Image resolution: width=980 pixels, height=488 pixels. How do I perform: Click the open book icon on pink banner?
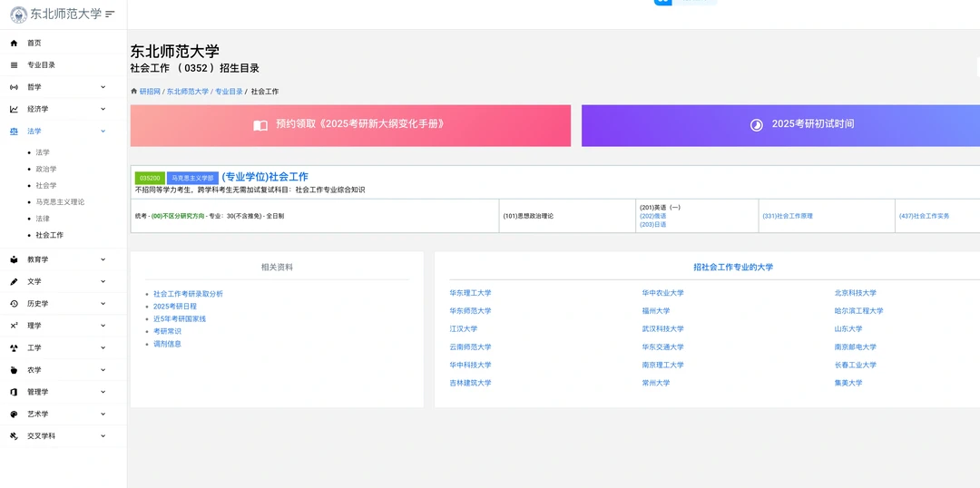260,125
